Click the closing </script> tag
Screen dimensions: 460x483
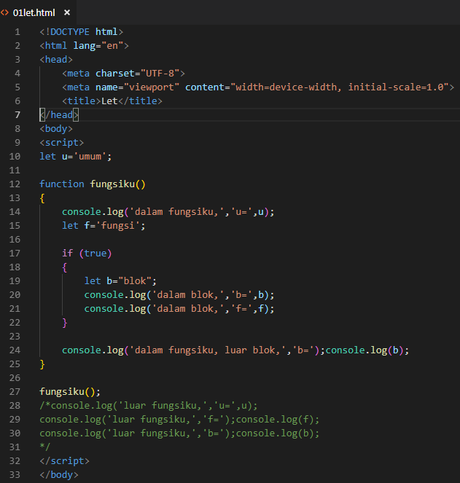[64, 461]
